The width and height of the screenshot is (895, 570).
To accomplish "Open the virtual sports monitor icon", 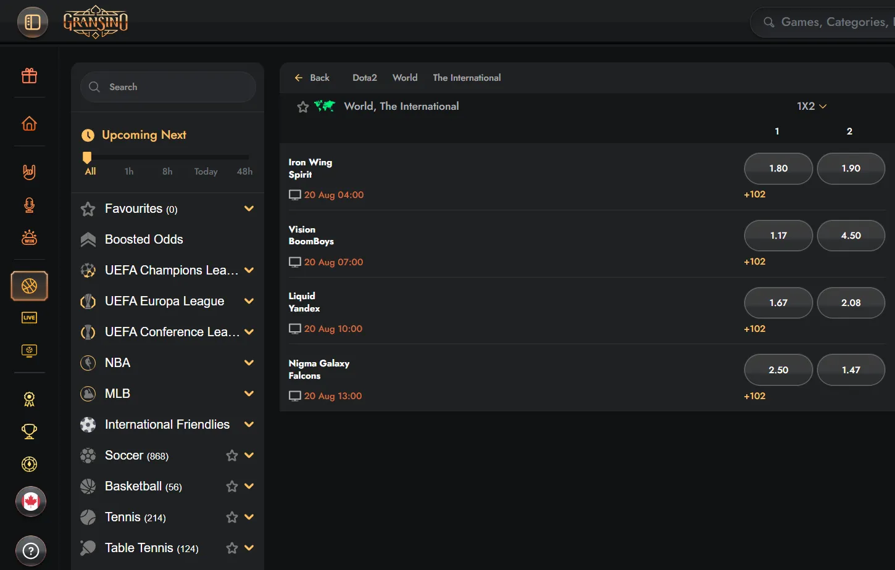I will point(29,350).
